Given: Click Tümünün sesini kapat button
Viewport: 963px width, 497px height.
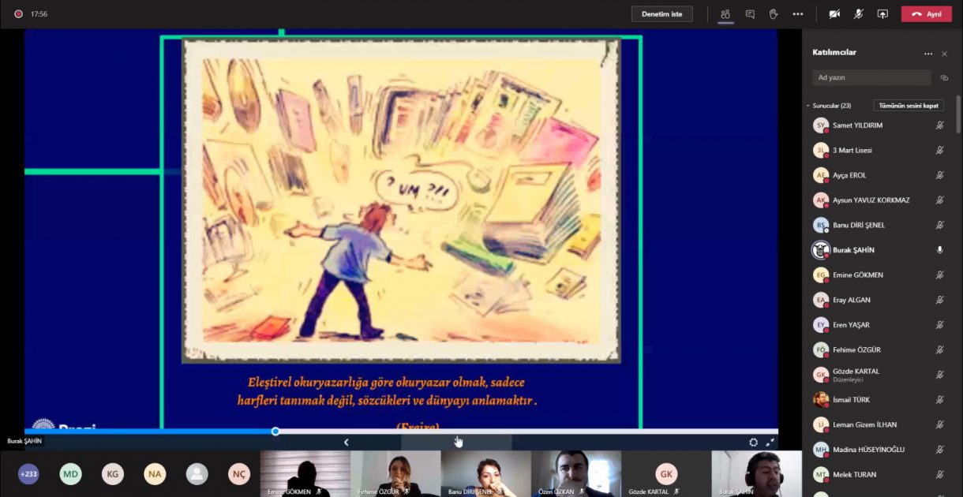Looking at the screenshot, I should coord(909,106).
